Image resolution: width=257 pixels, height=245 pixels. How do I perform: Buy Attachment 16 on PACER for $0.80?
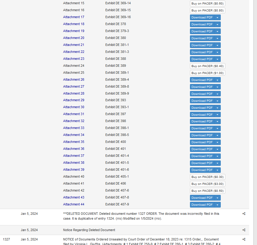[207, 10]
